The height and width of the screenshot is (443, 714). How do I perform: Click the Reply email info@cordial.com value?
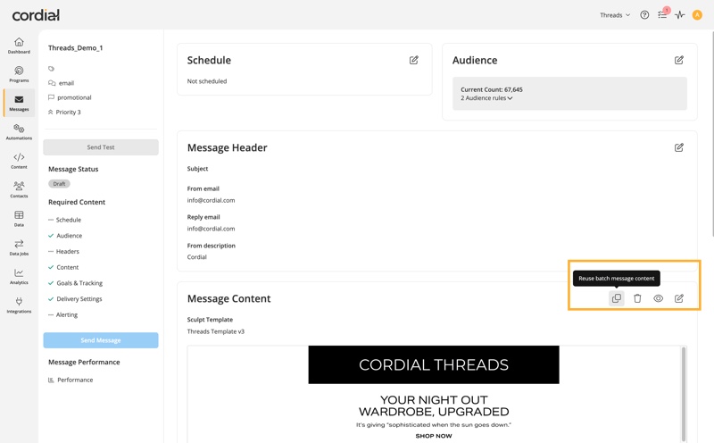pyautogui.click(x=211, y=229)
